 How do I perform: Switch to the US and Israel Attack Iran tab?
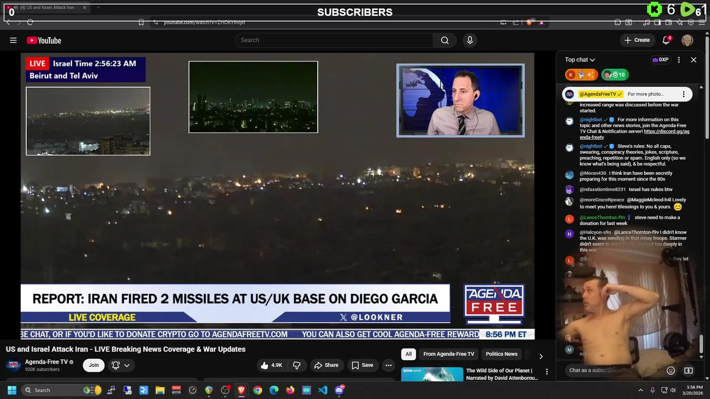point(47,8)
